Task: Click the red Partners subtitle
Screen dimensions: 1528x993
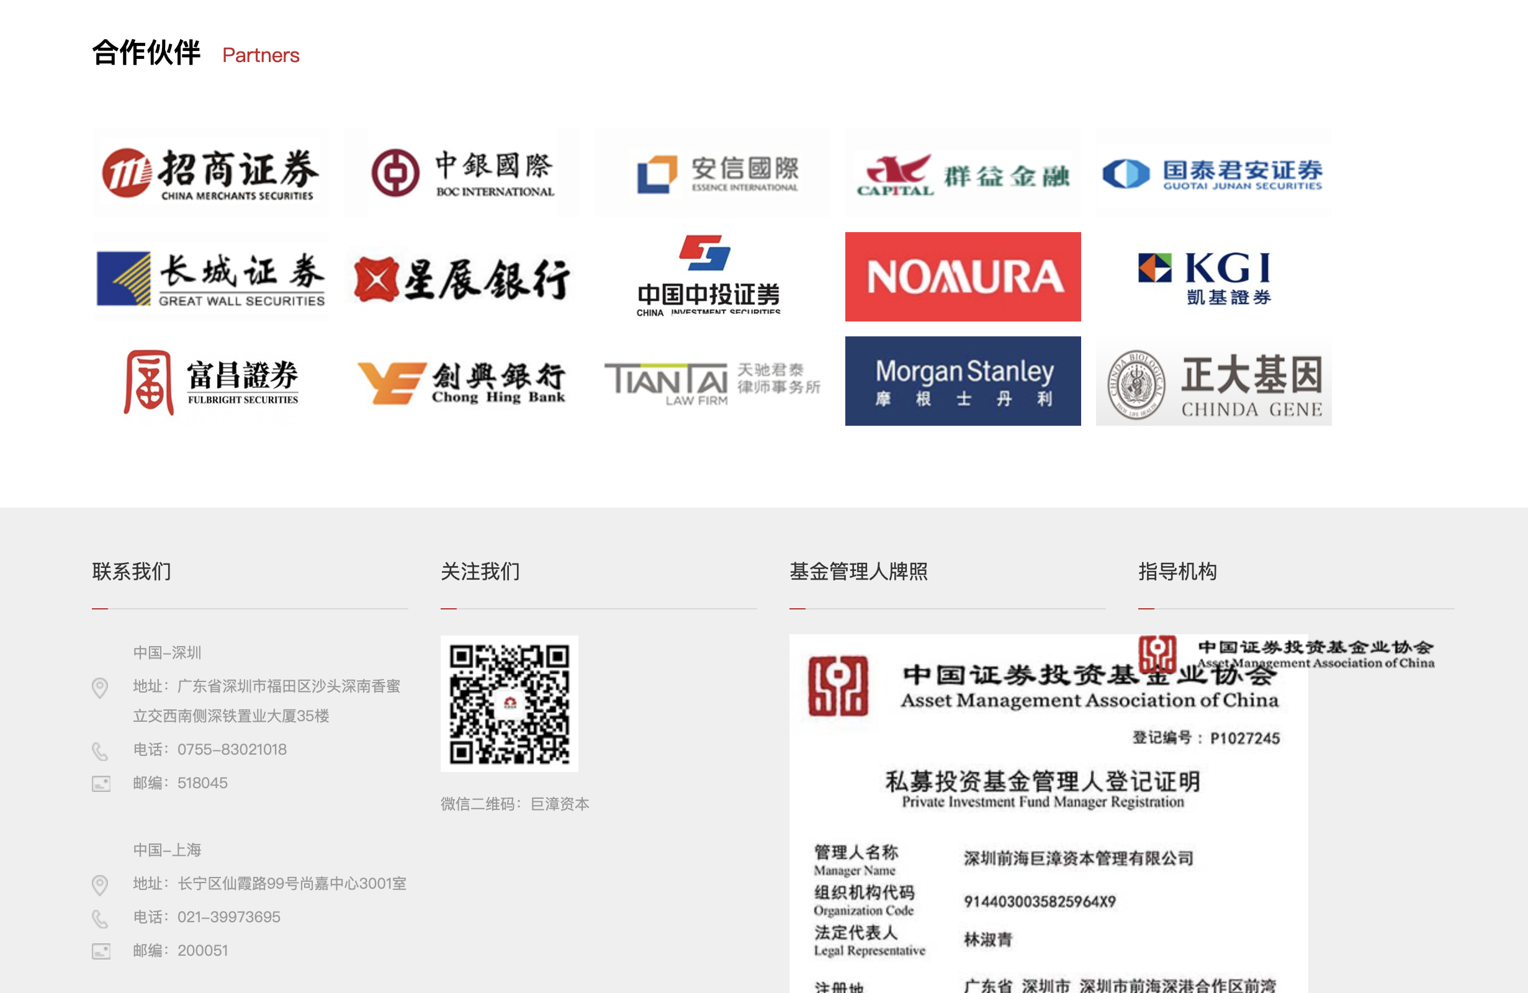Action: tap(261, 55)
